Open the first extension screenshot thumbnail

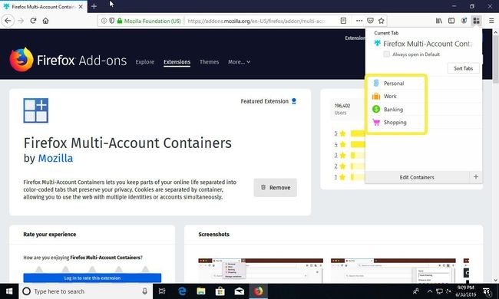[261, 270]
